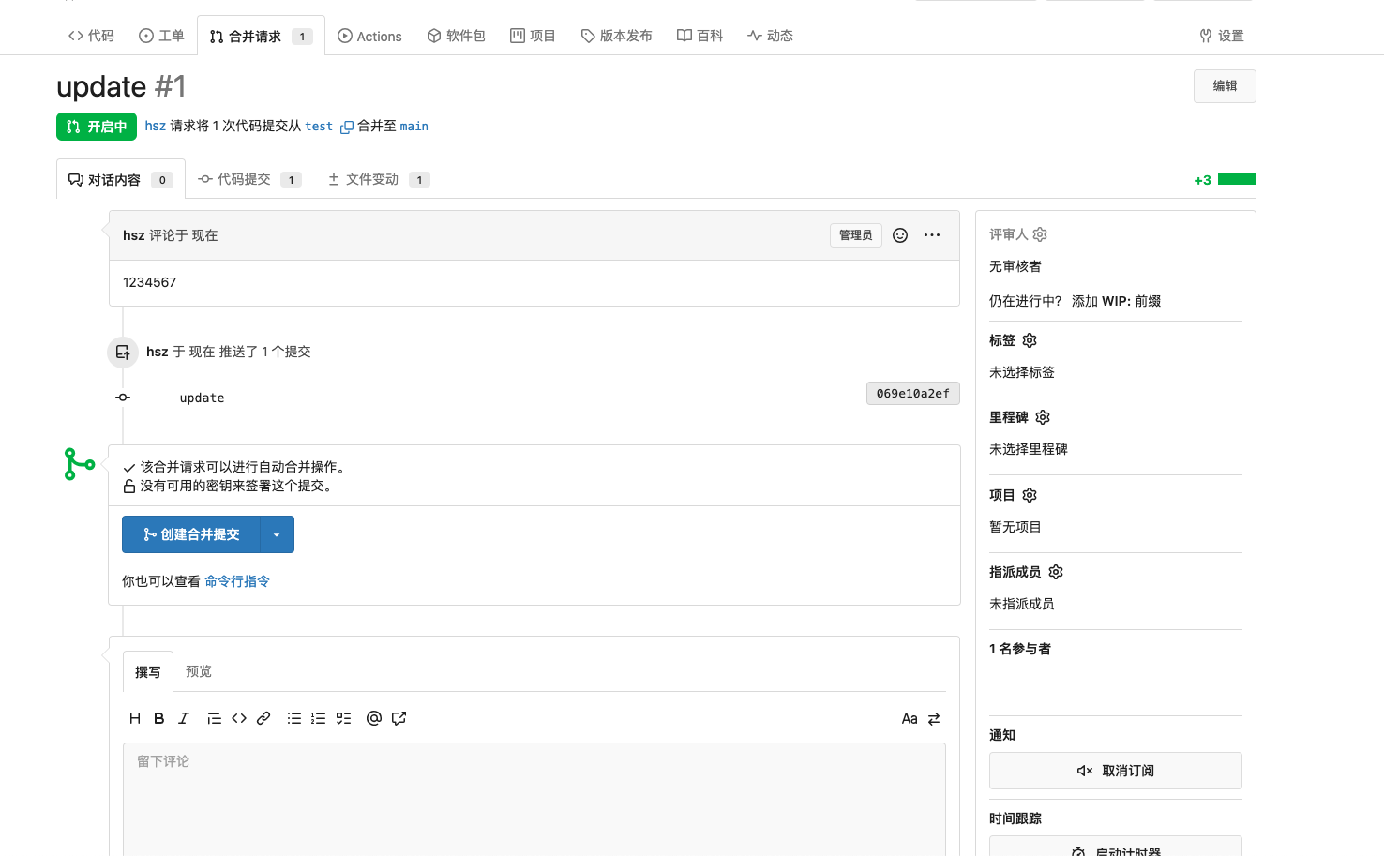Insert heading with the H toolbar icon
The height and width of the screenshot is (856, 1384).
click(135, 718)
